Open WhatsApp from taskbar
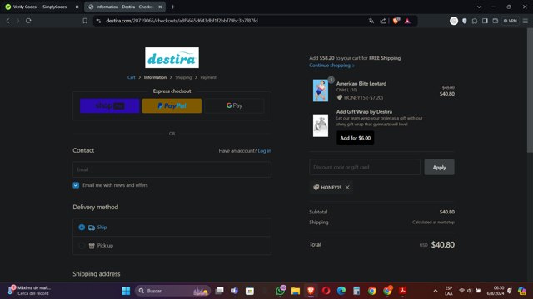533x299 pixels. [x=281, y=291]
